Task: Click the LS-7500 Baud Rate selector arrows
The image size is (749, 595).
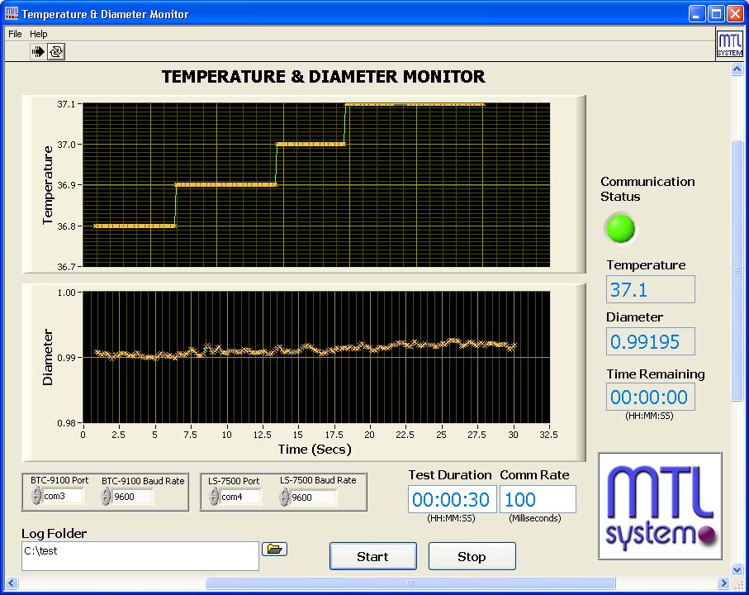Action: coord(284,497)
